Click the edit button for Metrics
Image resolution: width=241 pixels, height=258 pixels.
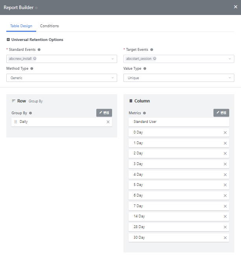(x=221, y=113)
